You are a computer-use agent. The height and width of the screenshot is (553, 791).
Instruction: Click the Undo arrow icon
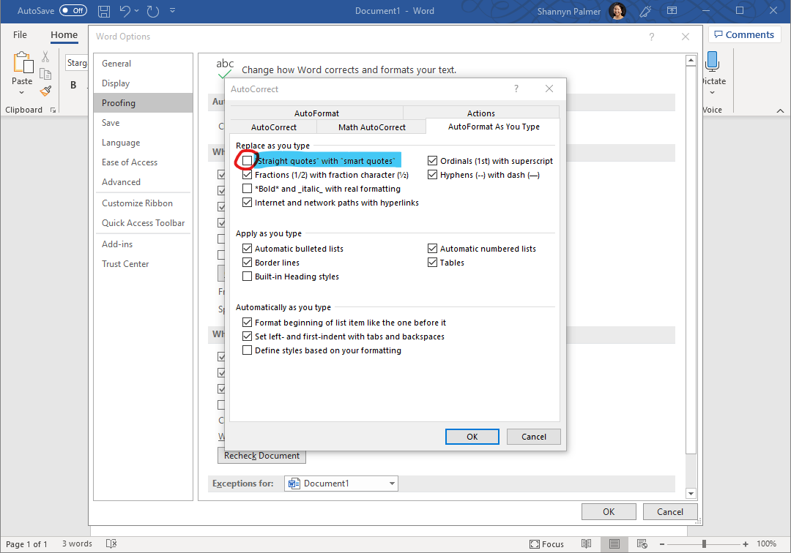(x=126, y=11)
